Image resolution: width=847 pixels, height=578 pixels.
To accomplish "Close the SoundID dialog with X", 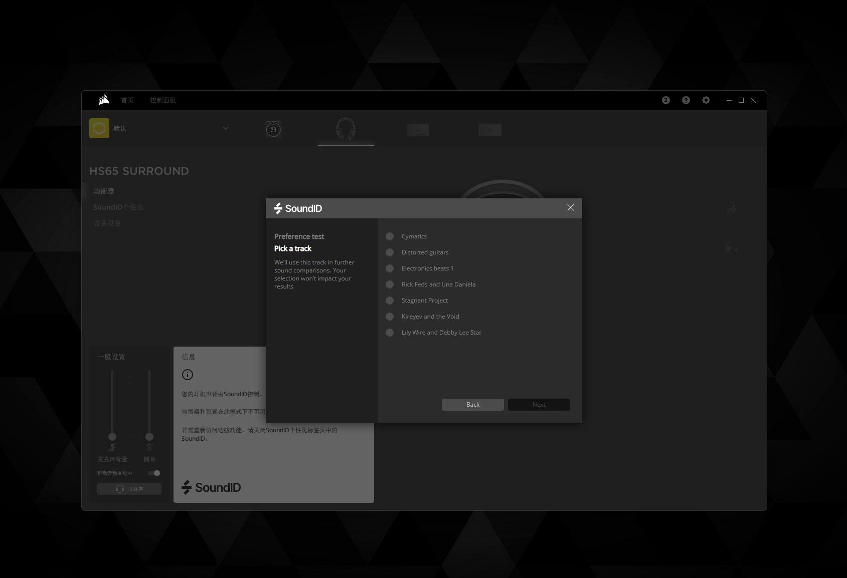I will [x=570, y=207].
